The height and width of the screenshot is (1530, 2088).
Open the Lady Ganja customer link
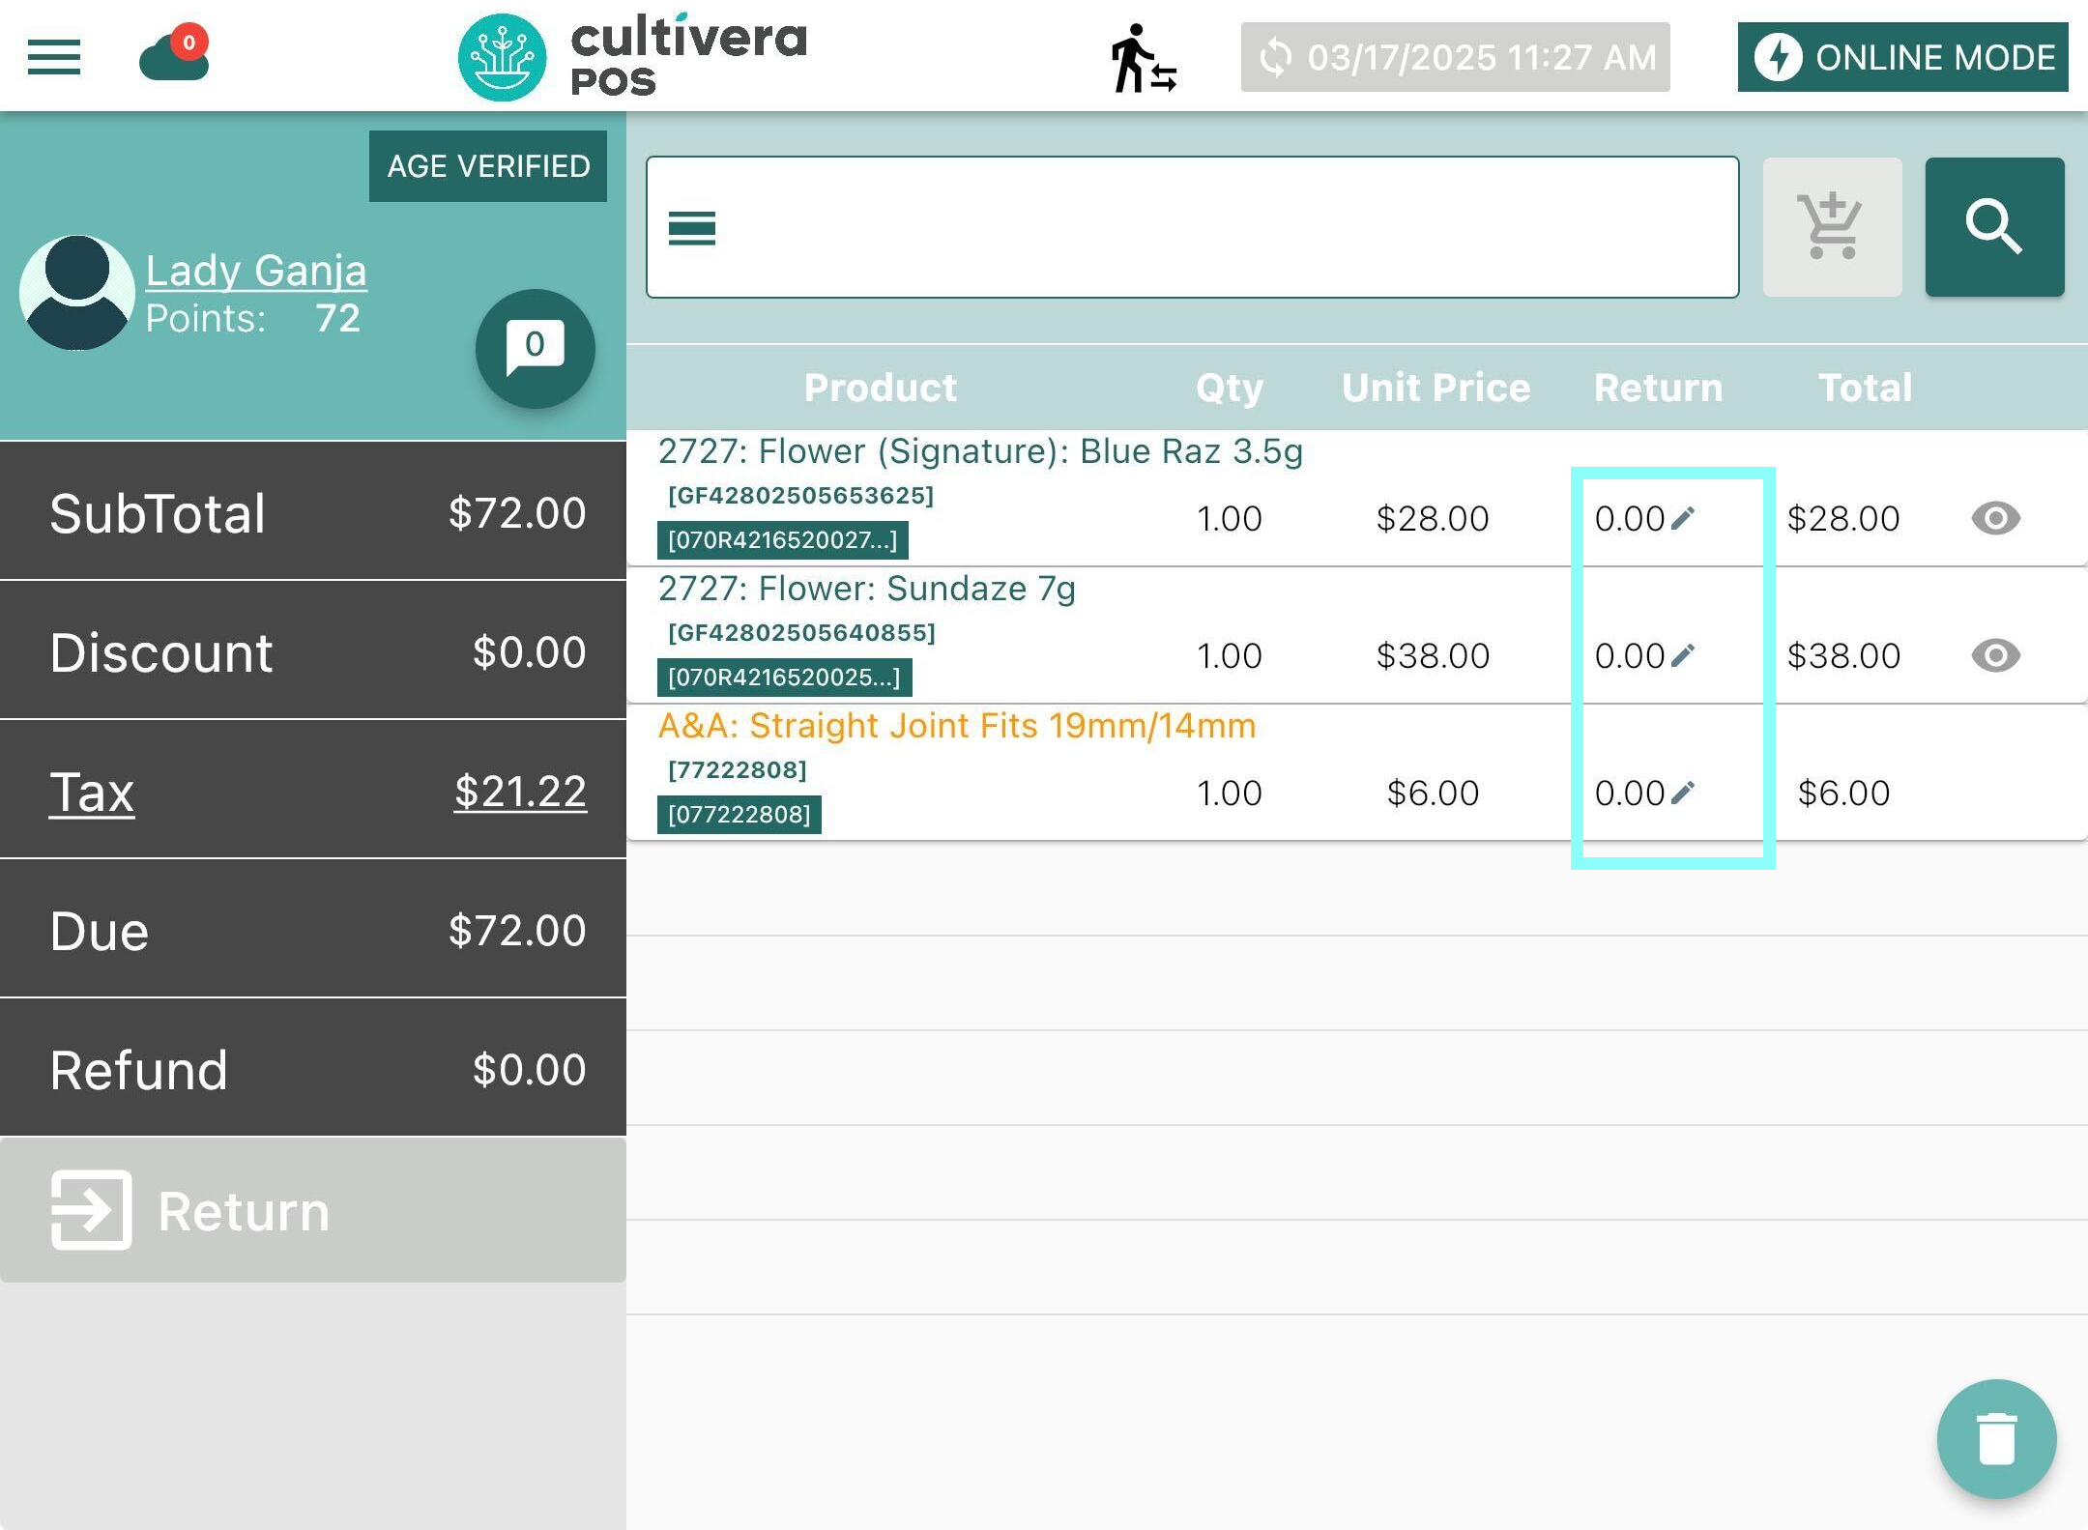pyautogui.click(x=256, y=270)
